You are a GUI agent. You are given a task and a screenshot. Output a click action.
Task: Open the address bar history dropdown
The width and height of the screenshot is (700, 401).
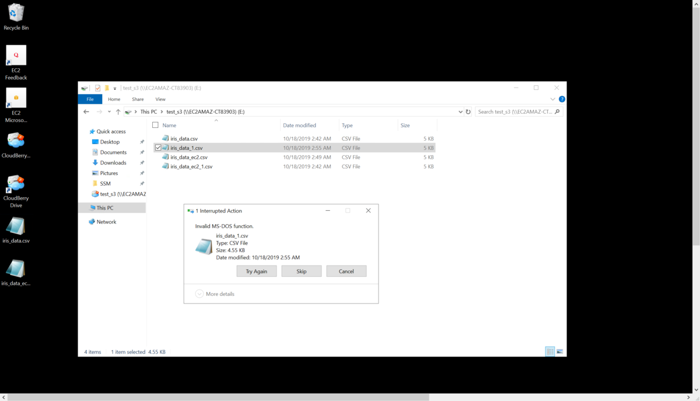pos(460,111)
